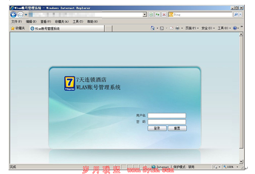Click the Print printer icon
Viewport: 255px width, 174px height.
[x=177, y=28]
